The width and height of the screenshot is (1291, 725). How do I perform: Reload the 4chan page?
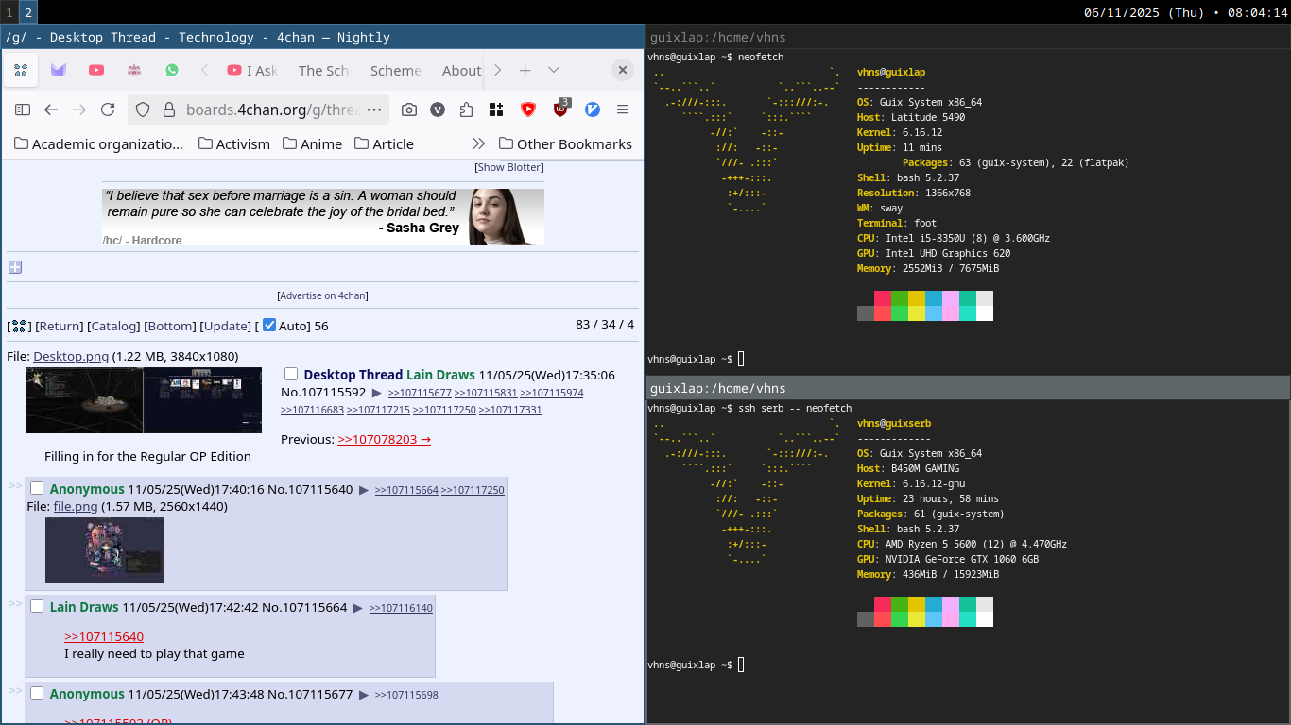[108, 110]
